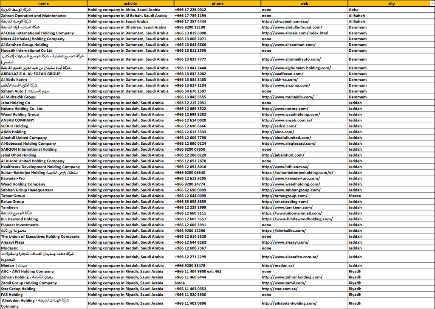
Task: Select "The Union of Executives Holding Companie" cell
Action: pyautogui.click(x=44, y=237)
